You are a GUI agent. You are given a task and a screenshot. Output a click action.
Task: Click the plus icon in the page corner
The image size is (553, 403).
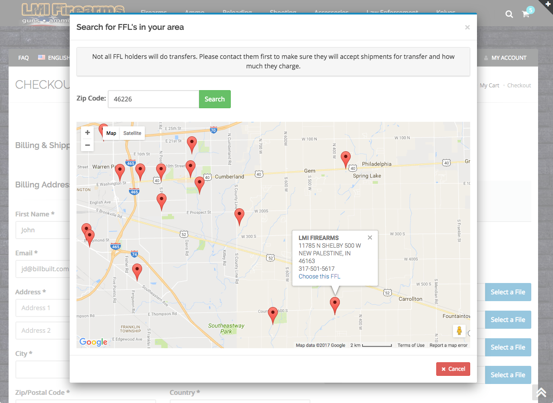(548, 4)
